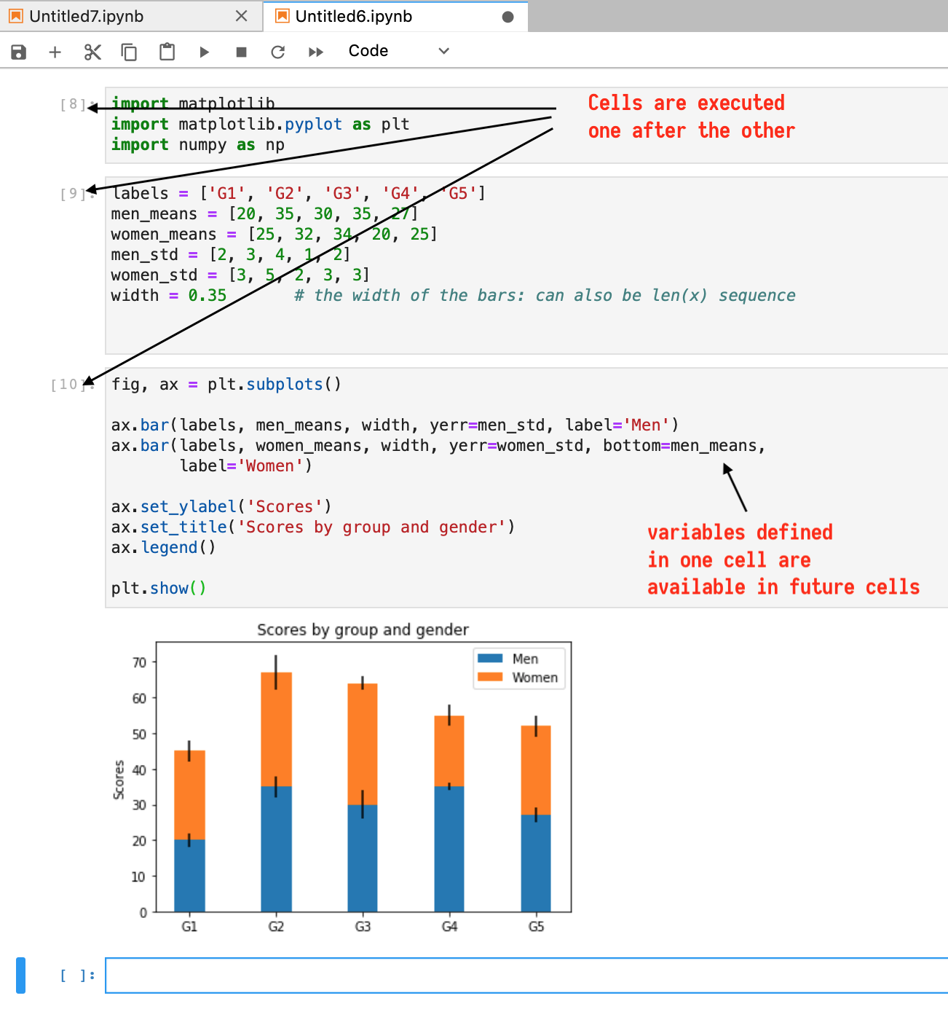Stop the kernel with square icon

[x=241, y=52]
